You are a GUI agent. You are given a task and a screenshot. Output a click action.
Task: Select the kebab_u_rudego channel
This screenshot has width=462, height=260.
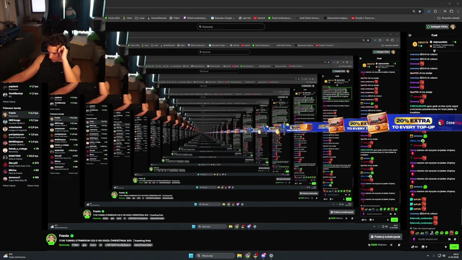pyautogui.click(x=21, y=150)
